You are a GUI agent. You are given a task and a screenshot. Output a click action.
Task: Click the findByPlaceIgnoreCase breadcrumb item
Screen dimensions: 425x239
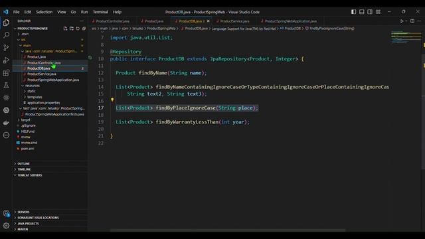[332, 29]
